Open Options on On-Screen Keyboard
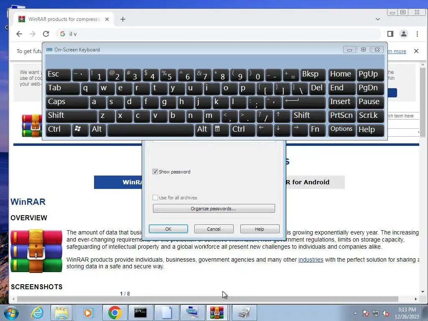This screenshot has width=428, height=321. pos(342,130)
